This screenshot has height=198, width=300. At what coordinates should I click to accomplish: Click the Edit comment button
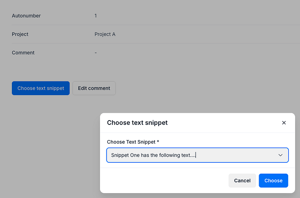(94, 88)
